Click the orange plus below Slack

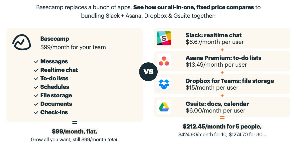(x=222, y=50)
